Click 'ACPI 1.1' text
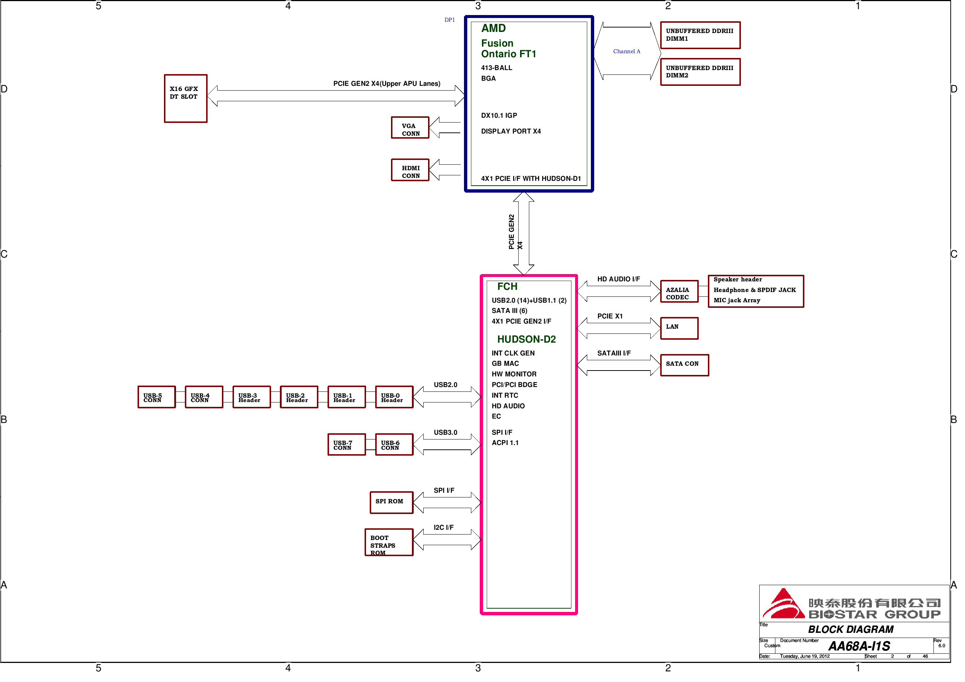 click(x=505, y=443)
